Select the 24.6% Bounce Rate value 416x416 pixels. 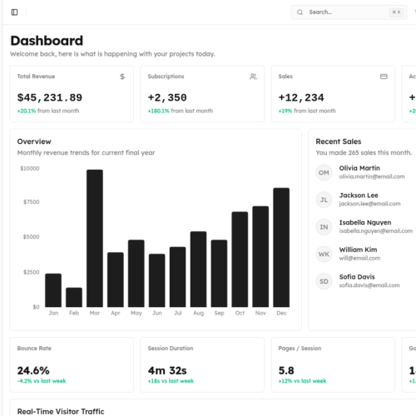pyautogui.click(x=33, y=370)
